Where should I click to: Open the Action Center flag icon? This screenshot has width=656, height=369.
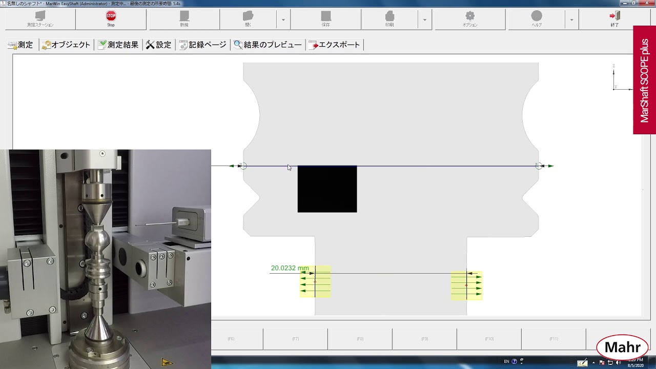tap(602, 363)
